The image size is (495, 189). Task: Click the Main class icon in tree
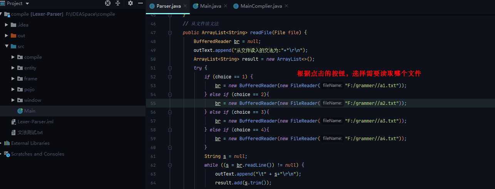20,111
